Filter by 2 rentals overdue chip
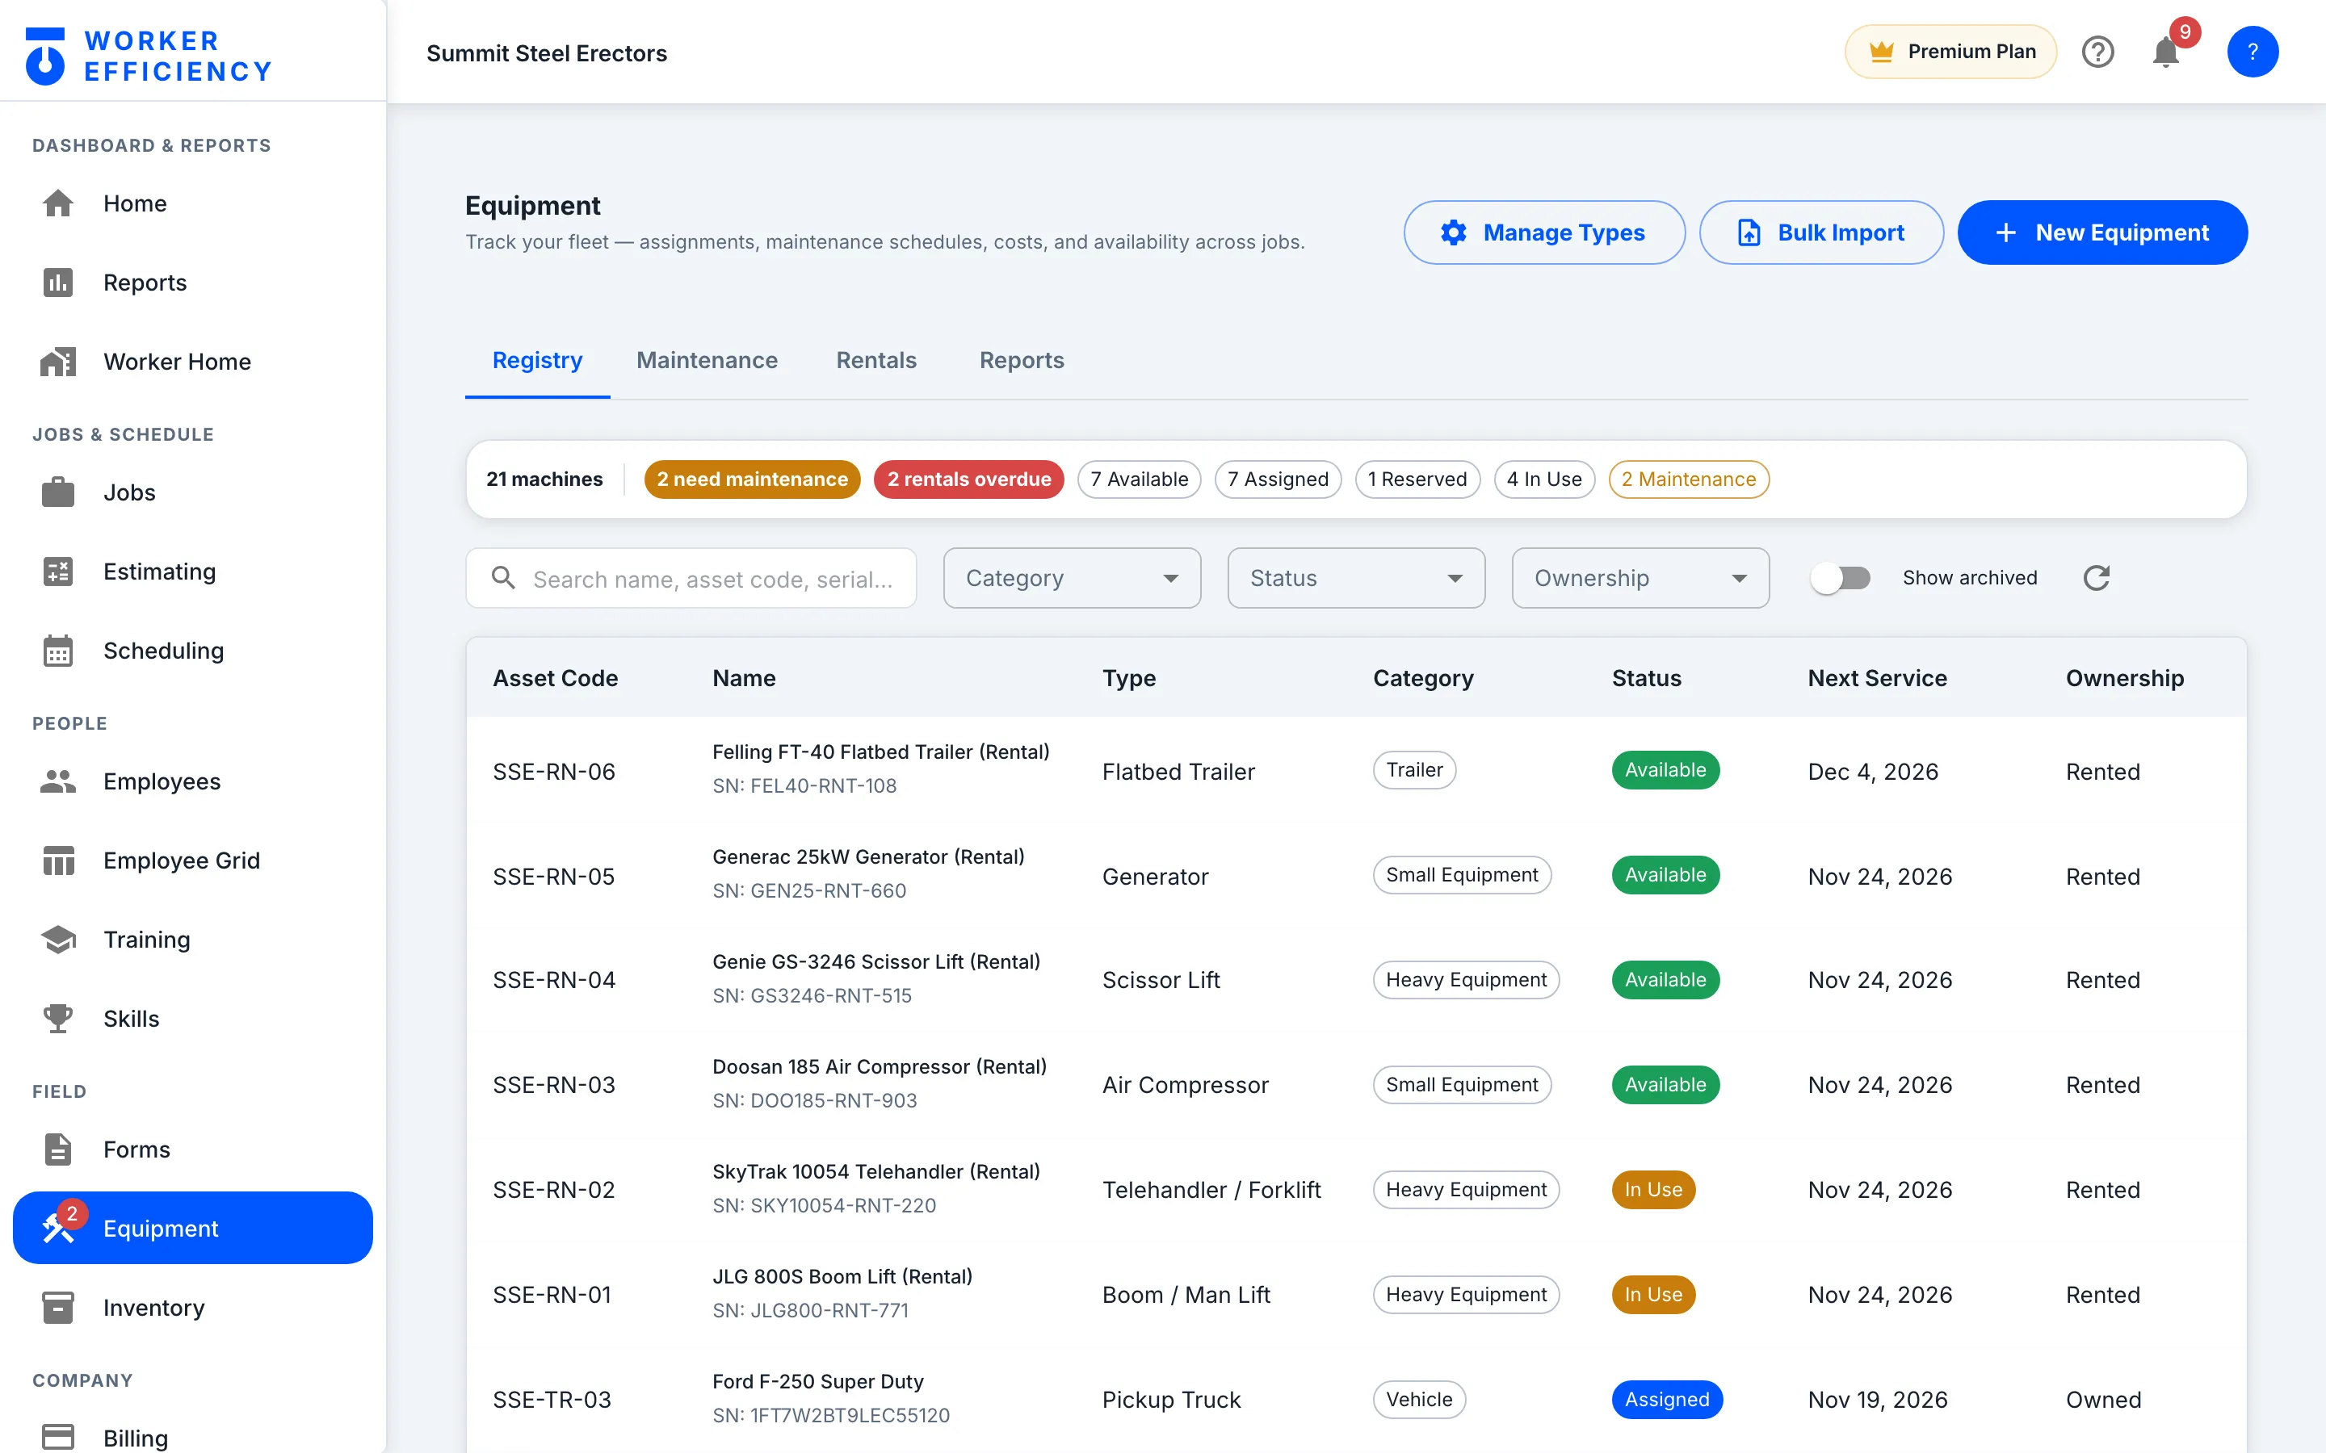Viewport: 2326px width, 1453px height. (x=969, y=479)
